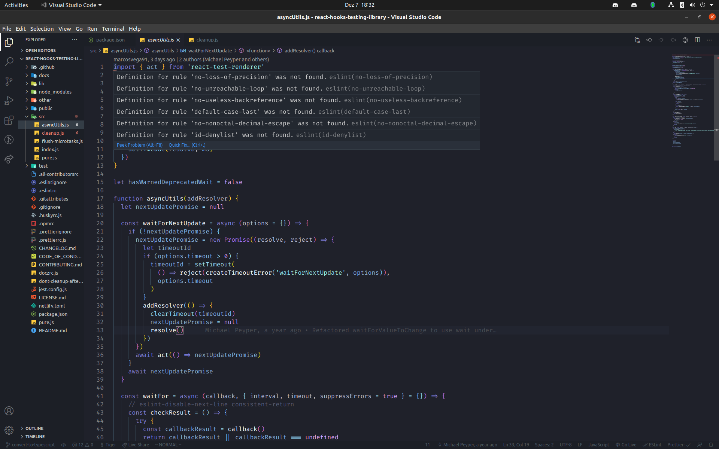Screen dimensions: 719x449
Task: Open the Extensions view
Action: (9, 120)
